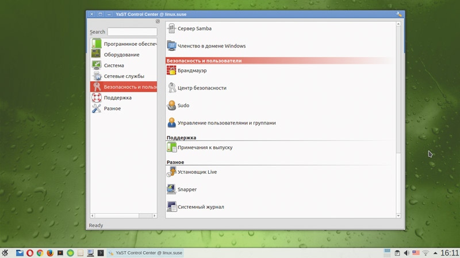Launch Установщик Live installer
460x258 pixels.
pyautogui.click(x=192, y=172)
